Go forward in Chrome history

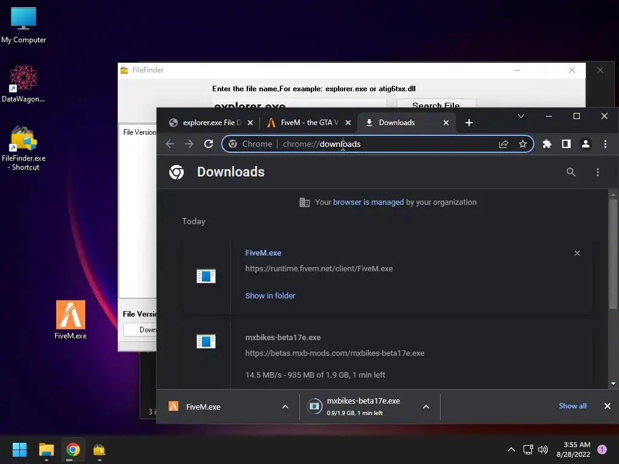189,144
